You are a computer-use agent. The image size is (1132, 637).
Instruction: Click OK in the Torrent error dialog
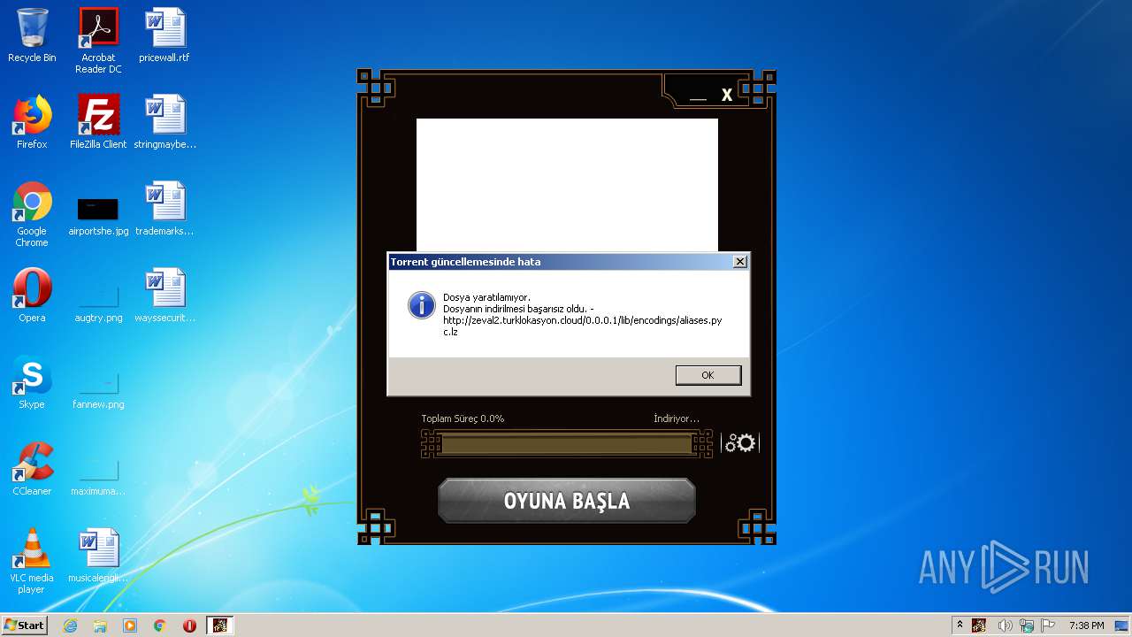pos(707,375)
